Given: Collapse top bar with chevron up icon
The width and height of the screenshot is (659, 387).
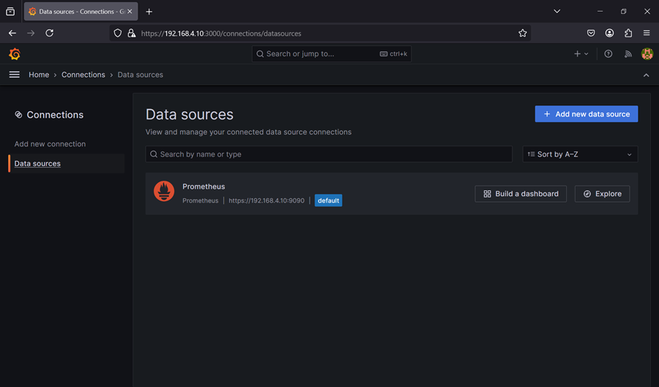Looking at the screenshot, I should [646, 75].
